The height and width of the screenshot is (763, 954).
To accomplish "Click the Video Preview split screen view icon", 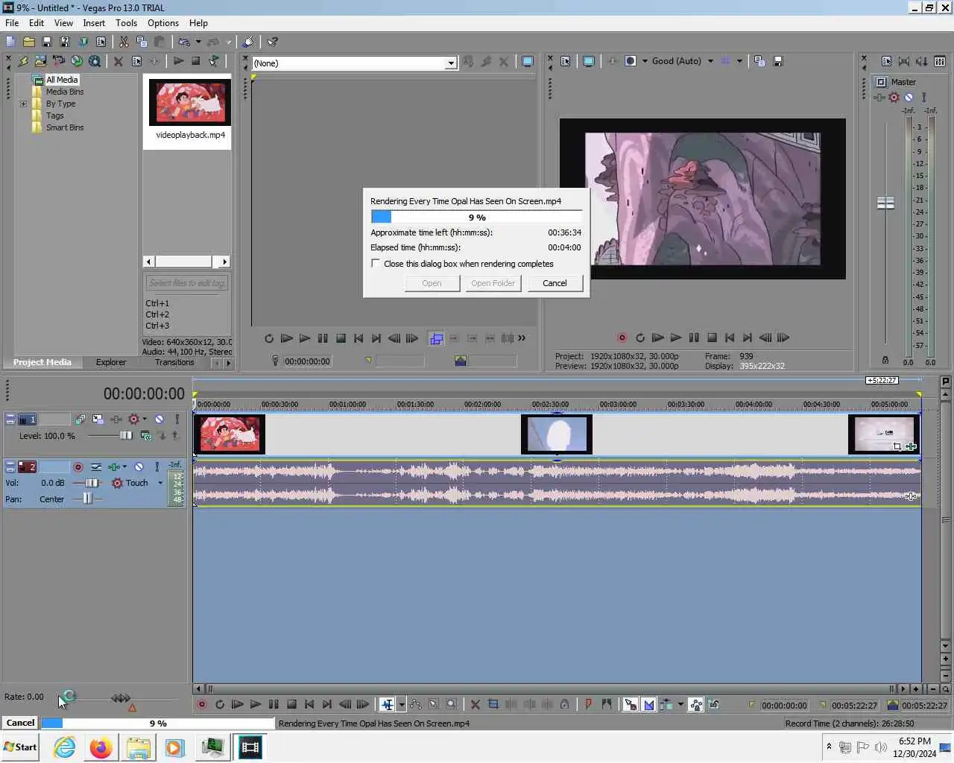I will point(631,61).
